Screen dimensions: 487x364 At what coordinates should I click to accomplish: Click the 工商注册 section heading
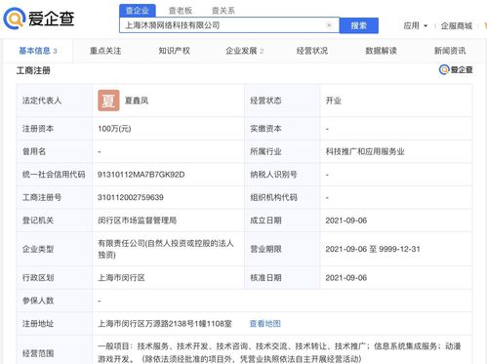(x=33, y=70)
